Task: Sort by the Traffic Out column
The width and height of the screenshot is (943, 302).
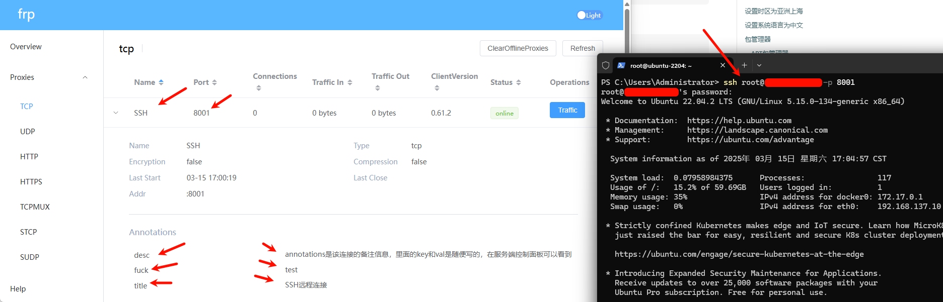Action: (377, 88)
